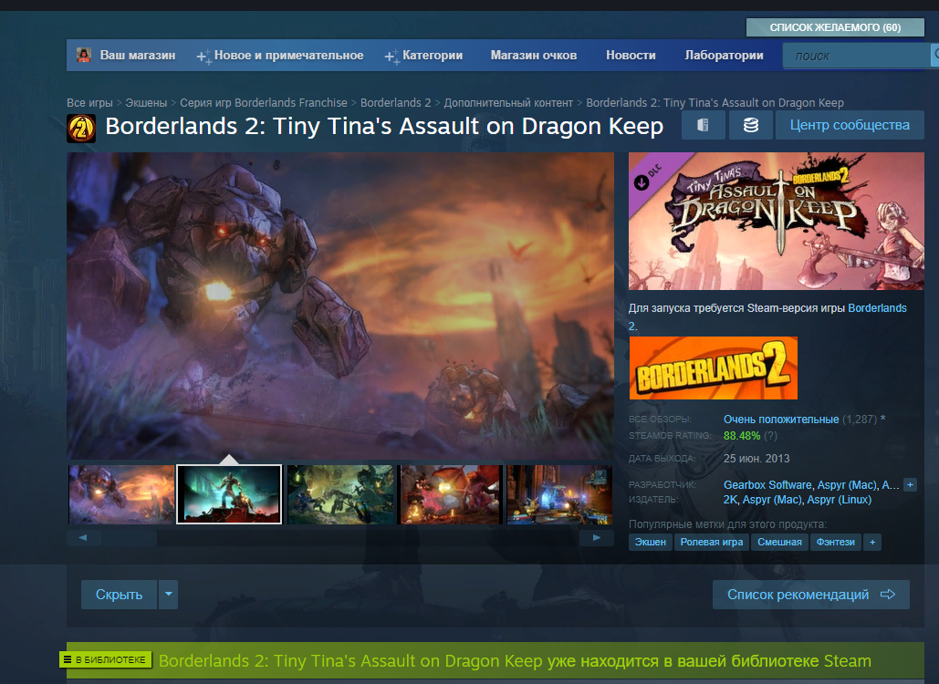Open Список рекомендаций
939x684 pixels.
pyautogui.click(x=811, y=595)
